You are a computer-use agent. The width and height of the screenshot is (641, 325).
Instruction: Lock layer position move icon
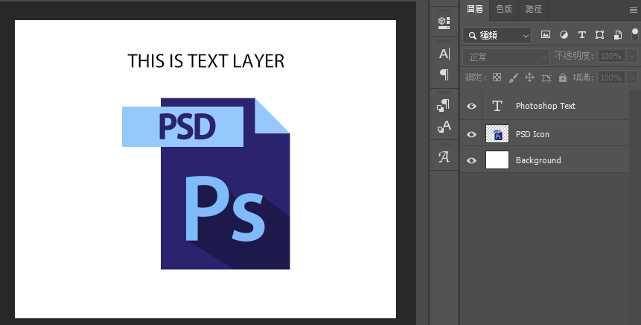[x=530, y=78]
